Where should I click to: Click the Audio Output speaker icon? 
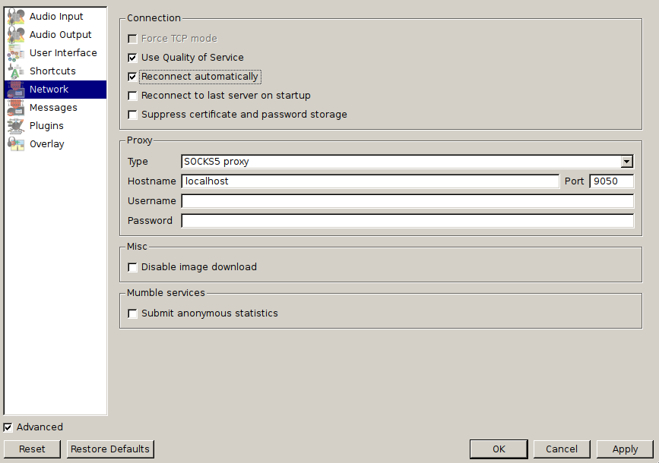(x=16, y=35)
